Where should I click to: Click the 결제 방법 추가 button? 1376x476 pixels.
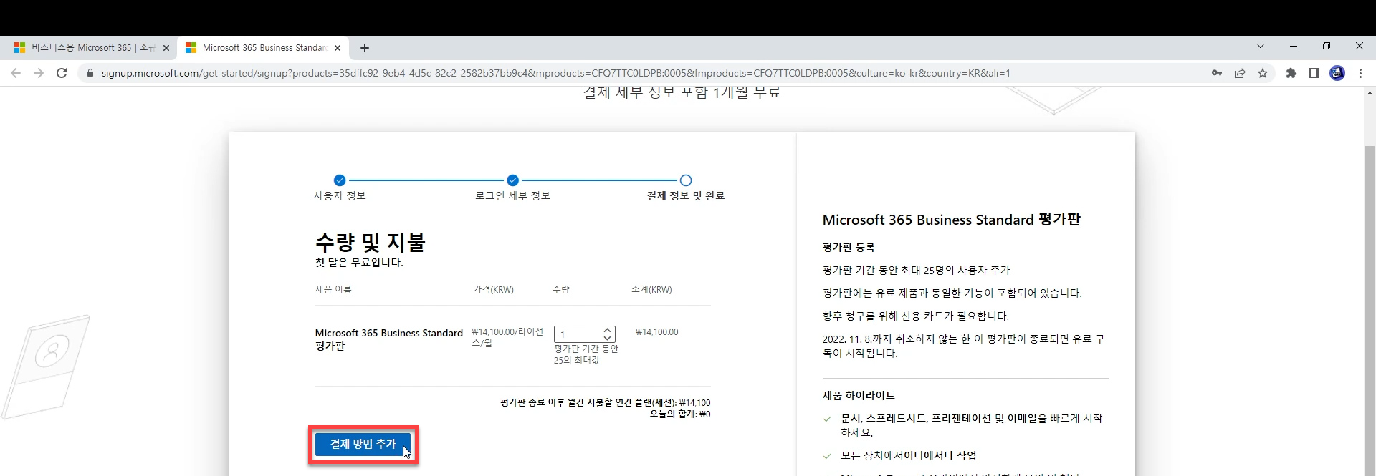(x=363, y=445)
